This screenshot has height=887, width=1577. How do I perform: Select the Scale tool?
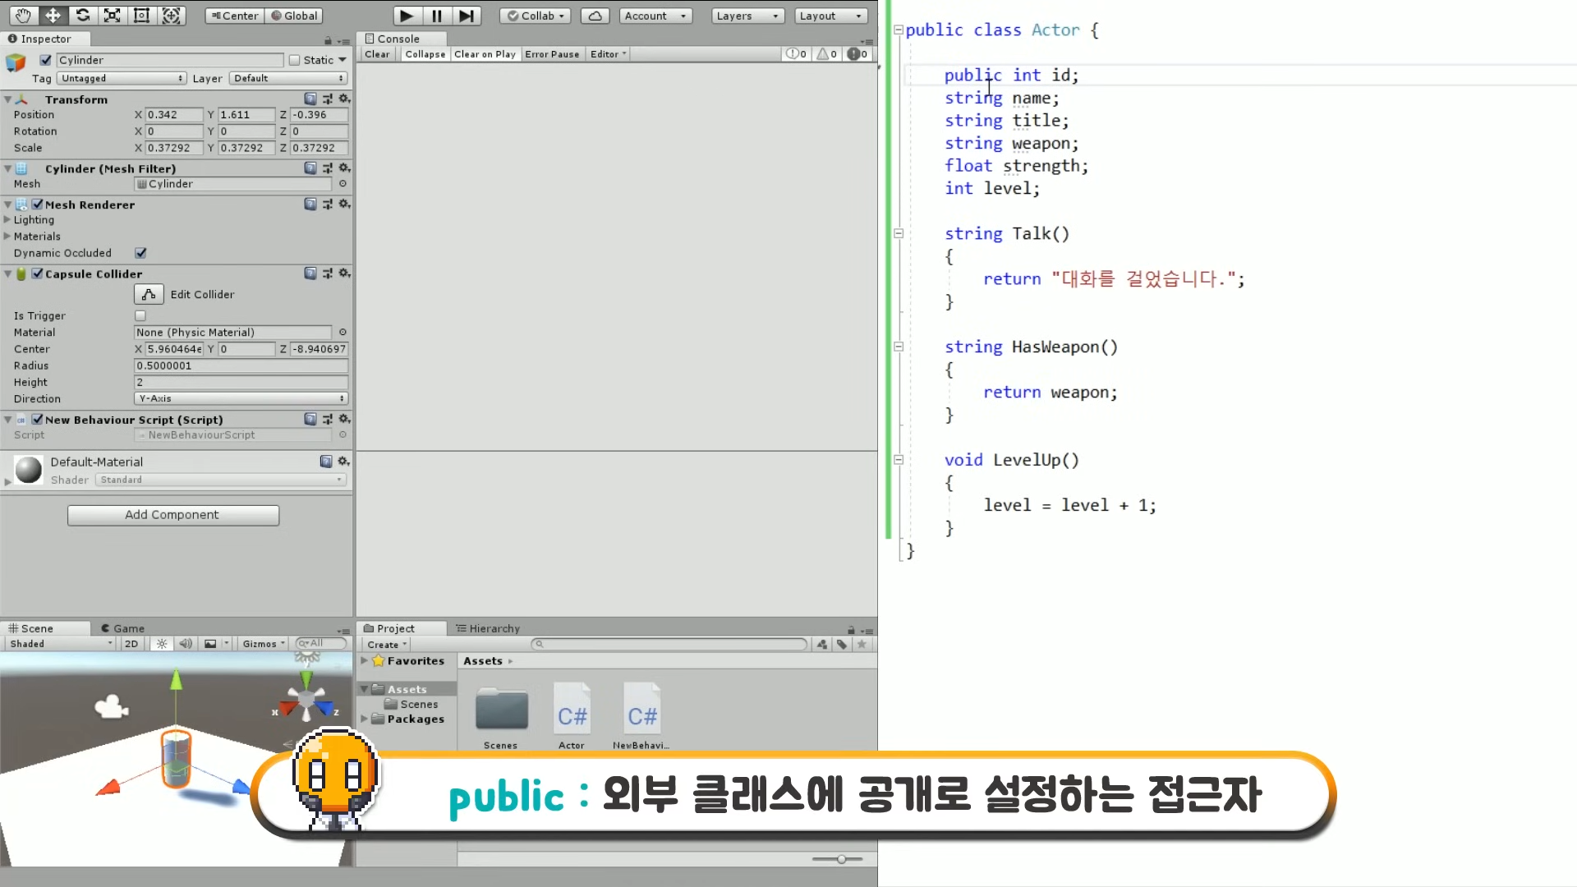point(112,16)
